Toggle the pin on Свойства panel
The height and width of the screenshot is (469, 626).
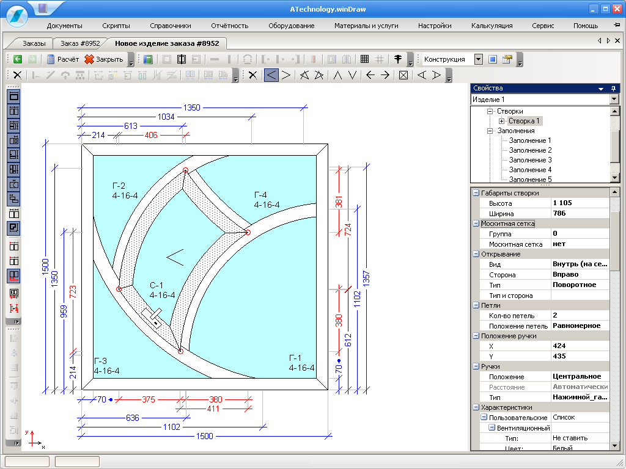[x=613, y=89]
